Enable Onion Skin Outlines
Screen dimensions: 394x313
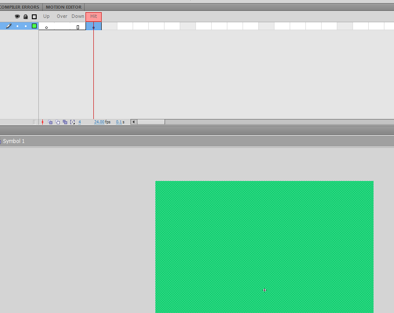[58, 122]
